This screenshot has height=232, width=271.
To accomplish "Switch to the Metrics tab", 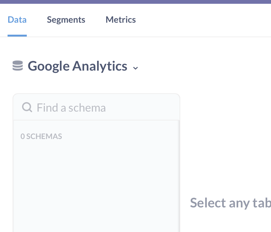I will (121, 20).
